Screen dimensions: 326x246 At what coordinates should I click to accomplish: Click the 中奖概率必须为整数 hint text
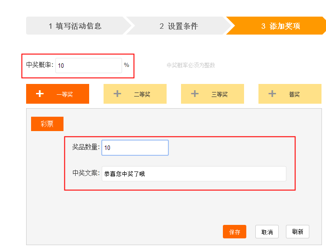(x=190, y=66)
